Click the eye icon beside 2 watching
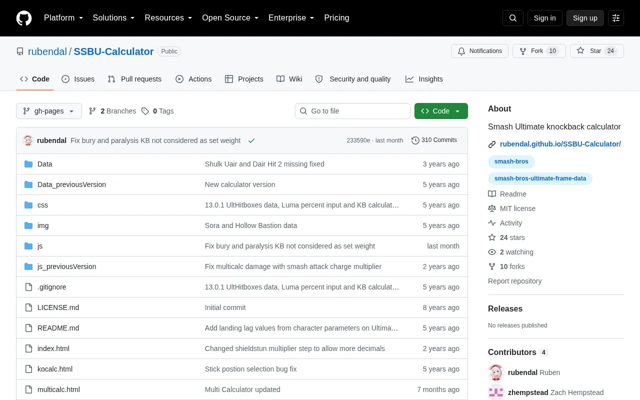This screenshot has width=640, height=400. (492, 252)
